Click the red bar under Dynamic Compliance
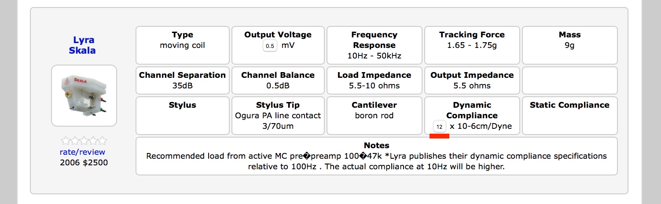 [x=439, y=136]
